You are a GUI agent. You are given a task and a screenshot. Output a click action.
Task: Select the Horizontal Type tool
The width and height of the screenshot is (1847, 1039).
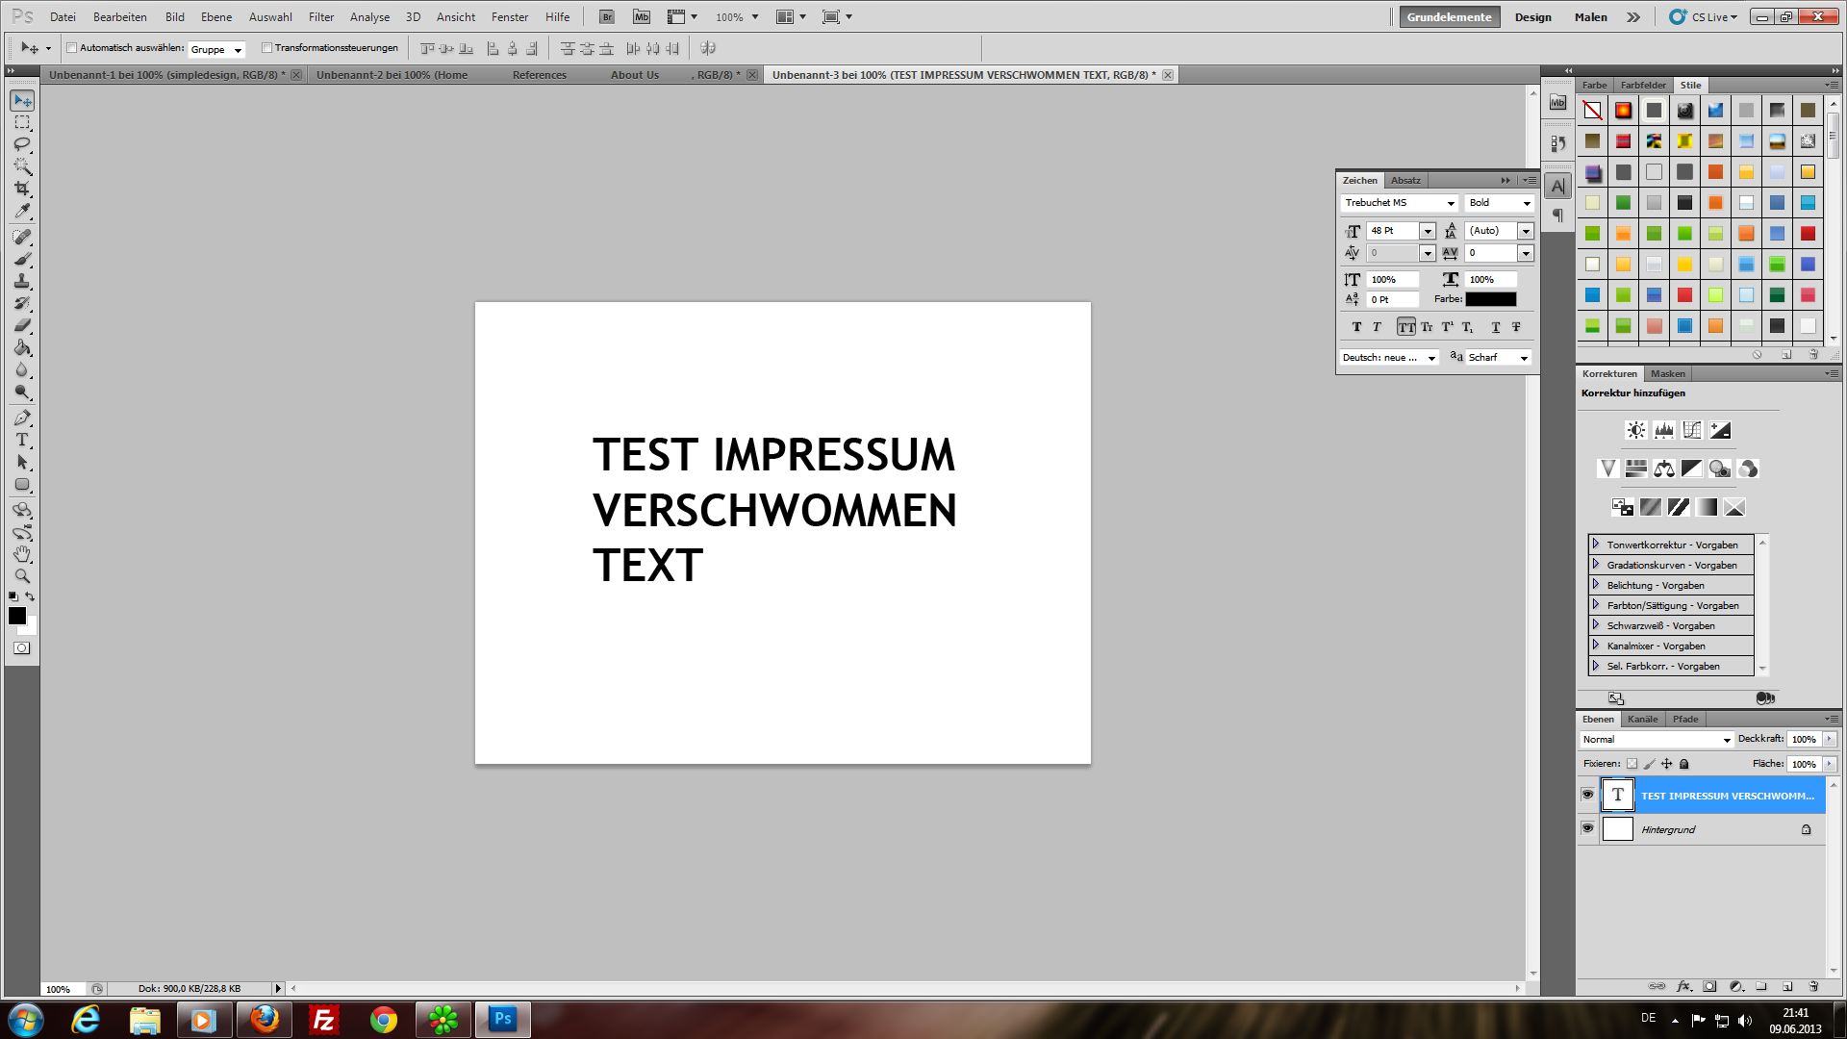tap(22, 440)
